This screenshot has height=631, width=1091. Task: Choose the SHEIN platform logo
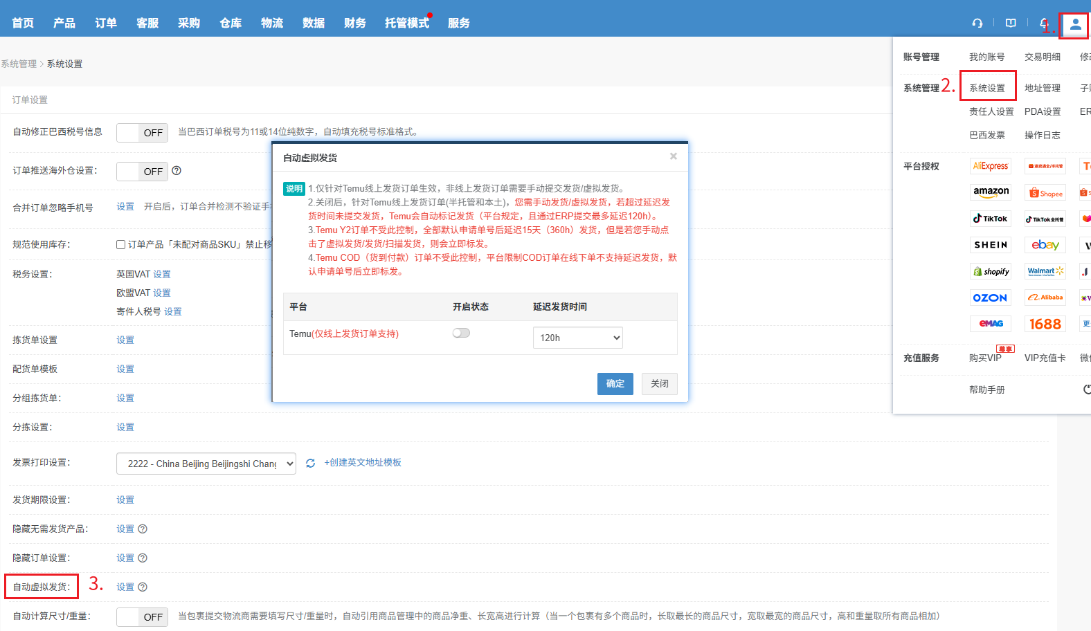[x=991, y=245]
